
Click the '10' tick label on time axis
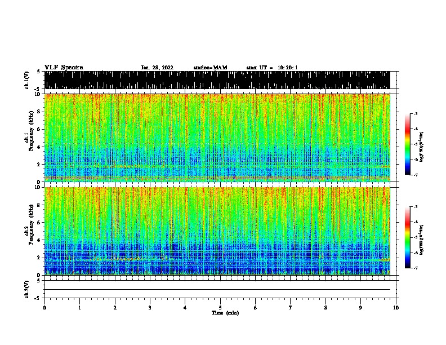(x=396, y=307)
